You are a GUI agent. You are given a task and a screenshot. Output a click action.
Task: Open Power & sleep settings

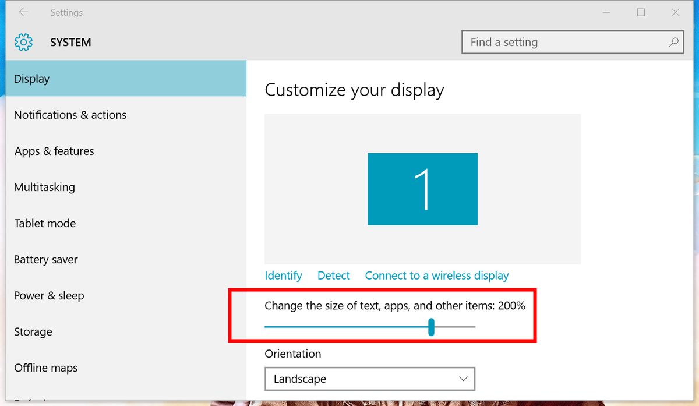click(49, 295)
